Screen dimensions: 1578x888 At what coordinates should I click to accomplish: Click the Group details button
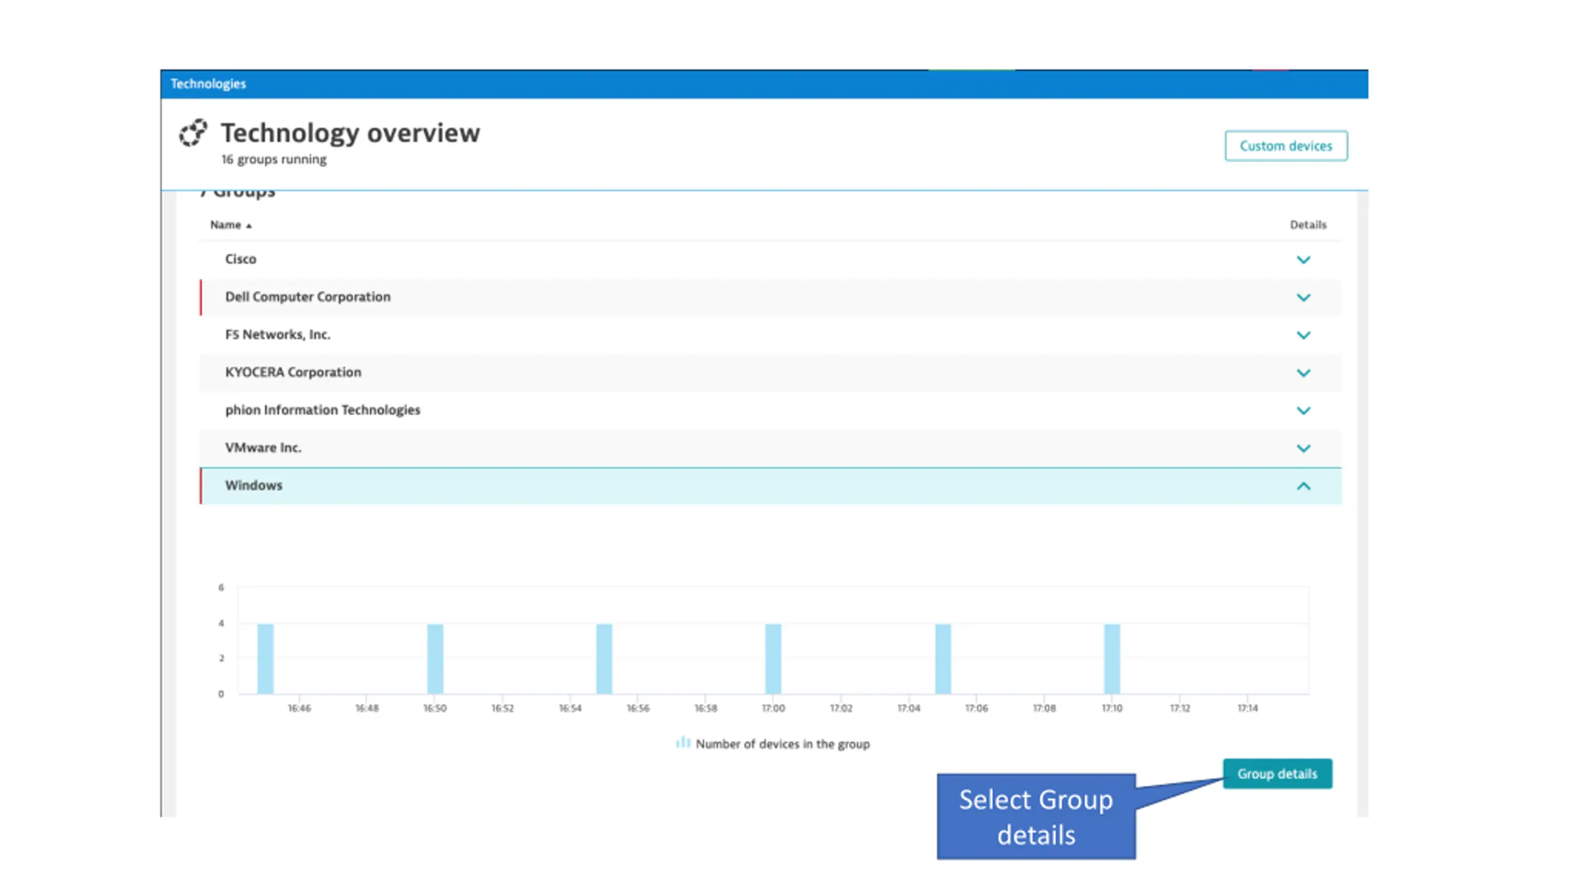click(1277, 773)
